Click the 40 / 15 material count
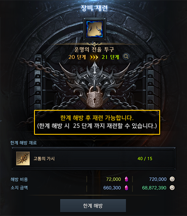This screenshot has width=187, height=216. [x=145, y=159]
